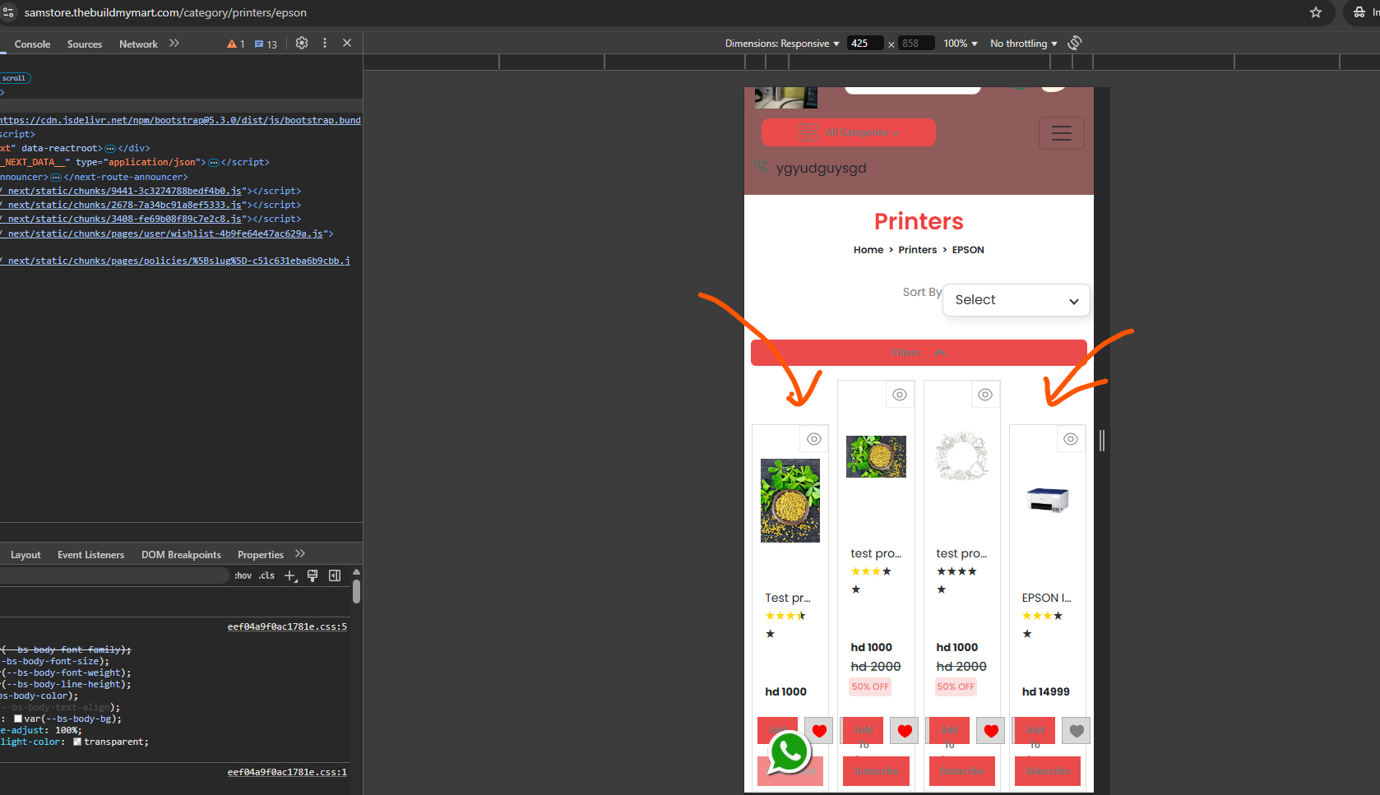Open the 100% zoom dropdown

(961, 44)
